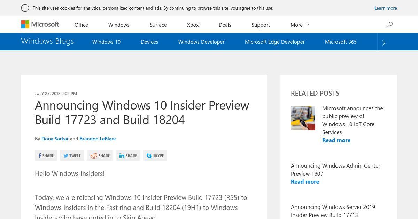Open Windows Server 2019 Insider Preview post
Viewport: 418px width, 219px height.
[333, 211]
